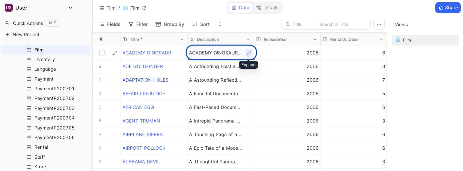463x171 pixels.
Task: Click the reload icon next to Film breadcrumb
Action: point(144,8)
